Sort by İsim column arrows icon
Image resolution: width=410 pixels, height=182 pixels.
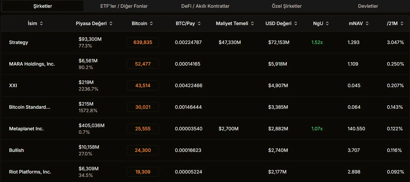[x=41, y=23]
